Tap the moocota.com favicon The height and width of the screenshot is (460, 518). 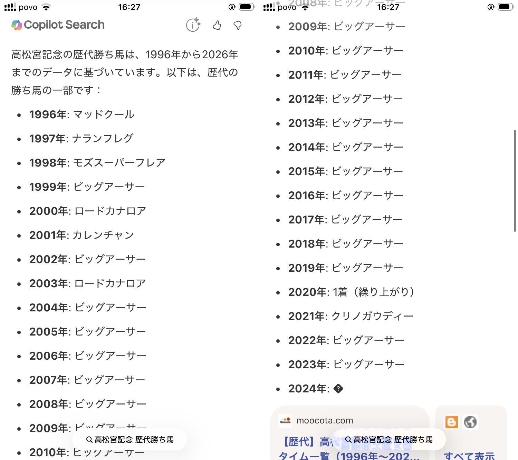pos(285,421)
